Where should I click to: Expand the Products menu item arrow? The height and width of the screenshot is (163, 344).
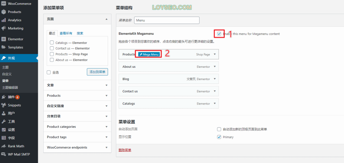(215, 54)
